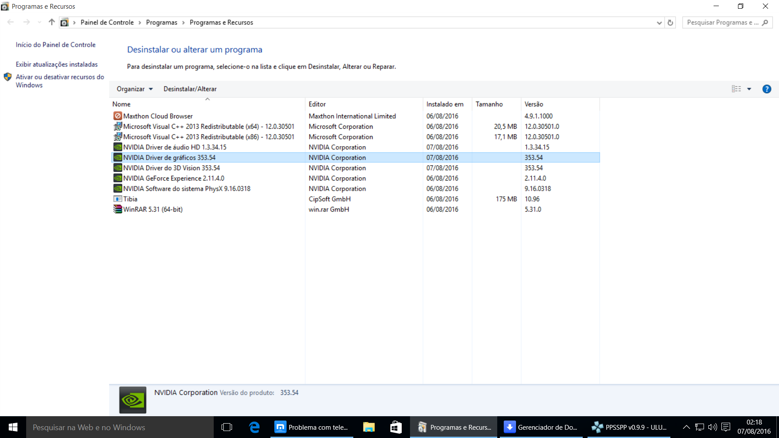Open the Windows Store taskbar icon

[x=396, y=428]
